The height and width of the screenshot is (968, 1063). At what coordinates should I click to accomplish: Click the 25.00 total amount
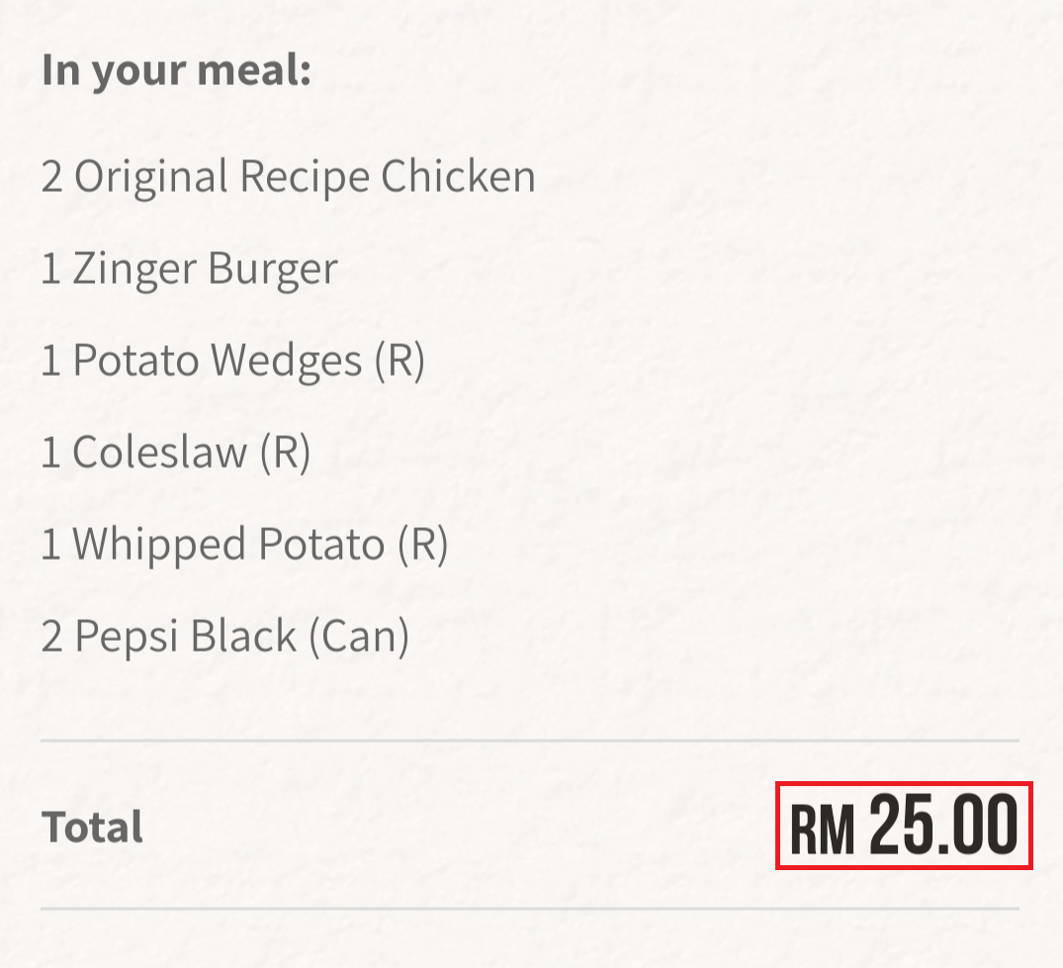click(943, 827)
